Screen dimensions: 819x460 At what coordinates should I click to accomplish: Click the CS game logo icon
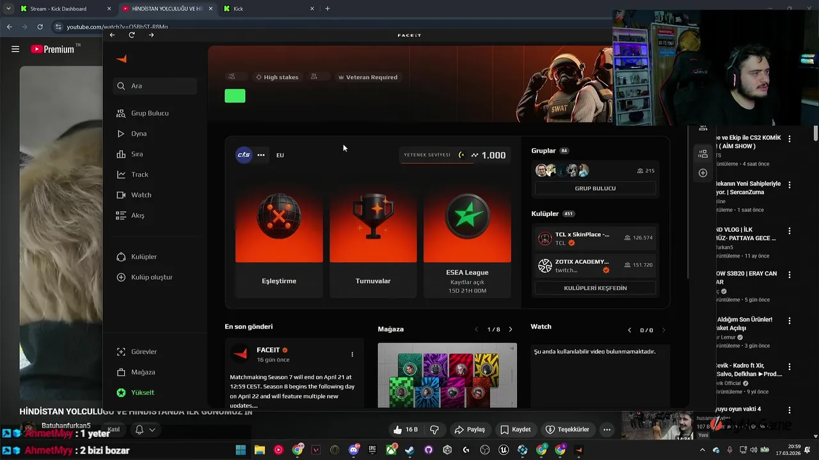244,155
